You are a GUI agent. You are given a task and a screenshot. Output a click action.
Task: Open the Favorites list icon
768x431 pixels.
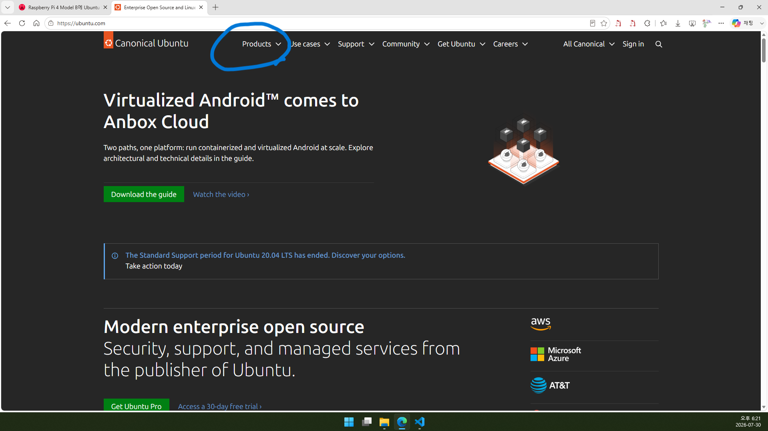[x=663, y=23]
